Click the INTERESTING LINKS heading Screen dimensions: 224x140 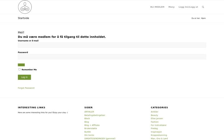click(x=31, y=107)
